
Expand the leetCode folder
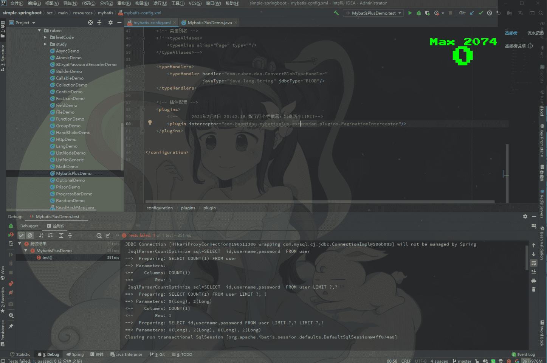(x=45, y=37)
